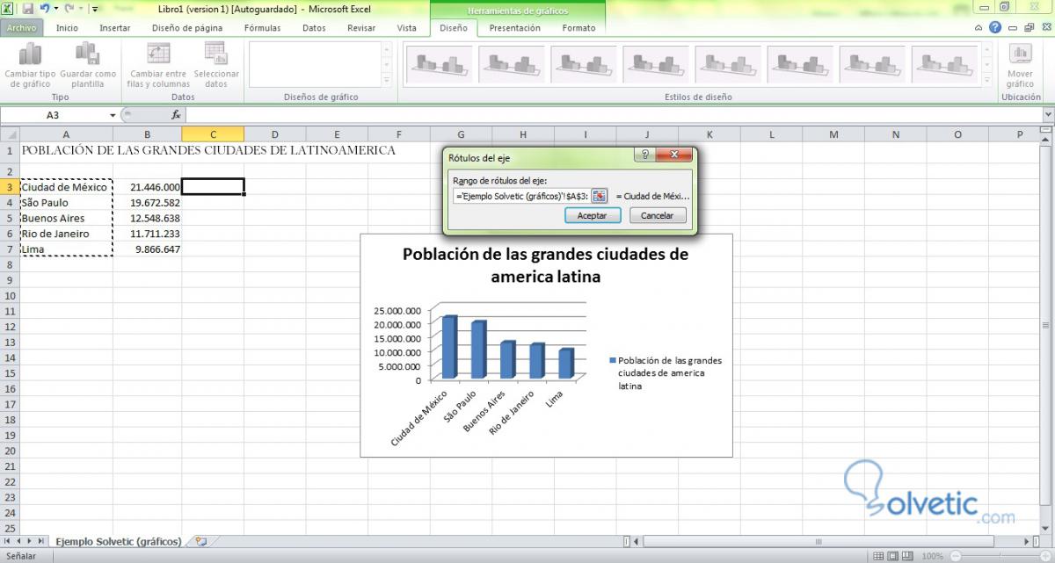Click the Seleccionar datos icon

[215, 53]
